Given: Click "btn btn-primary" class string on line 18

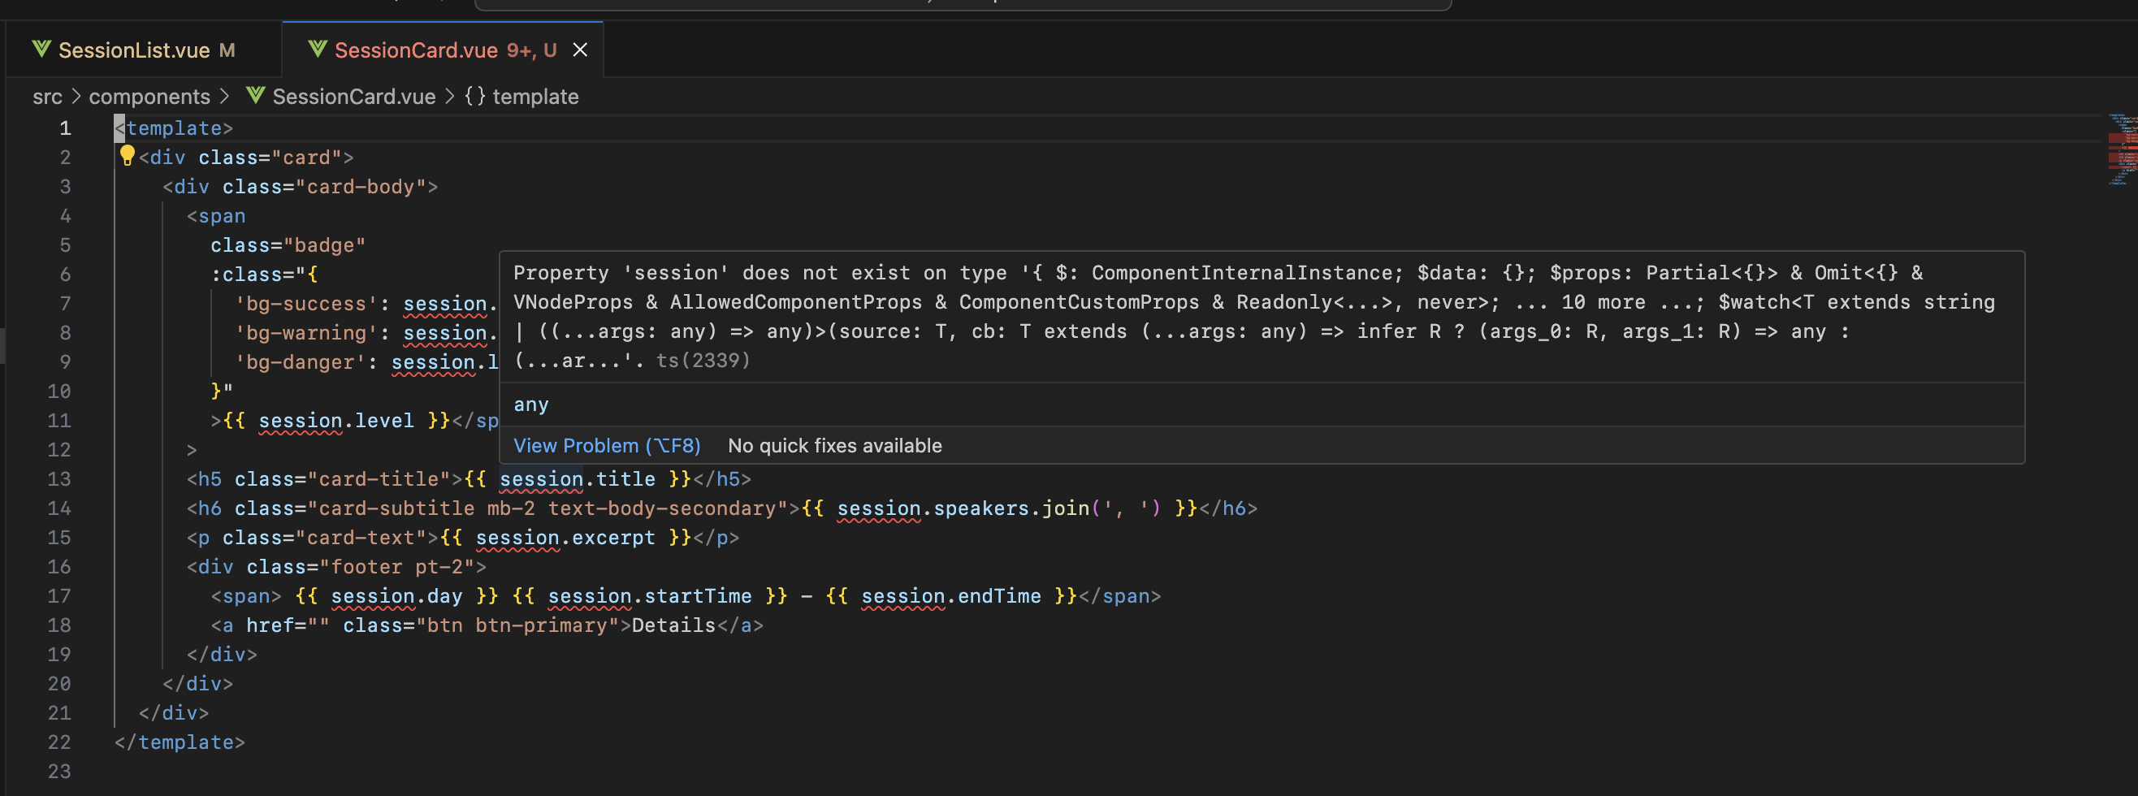Looking at the screenshot, I should click(517, 625).
